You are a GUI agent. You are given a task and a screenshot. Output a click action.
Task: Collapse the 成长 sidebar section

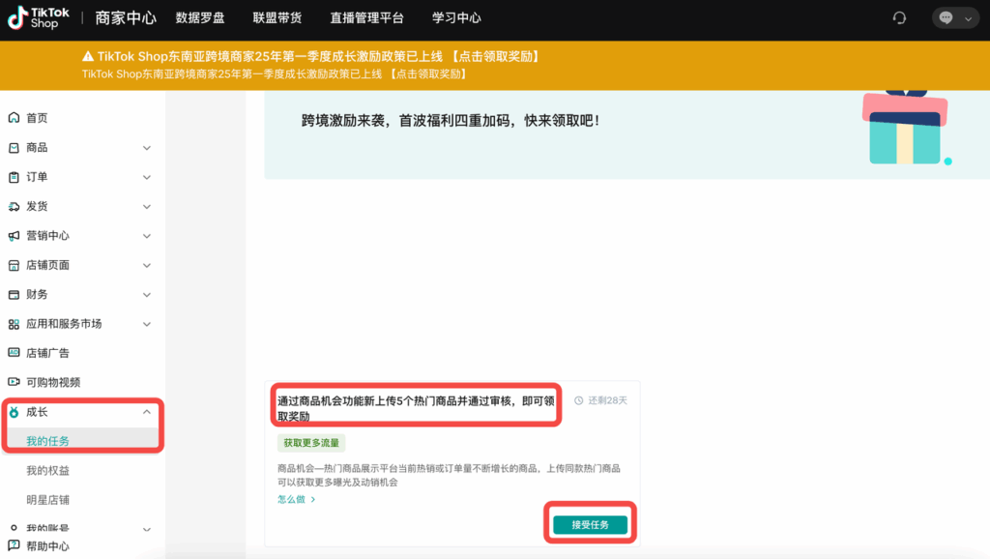[x=148, y=411]
